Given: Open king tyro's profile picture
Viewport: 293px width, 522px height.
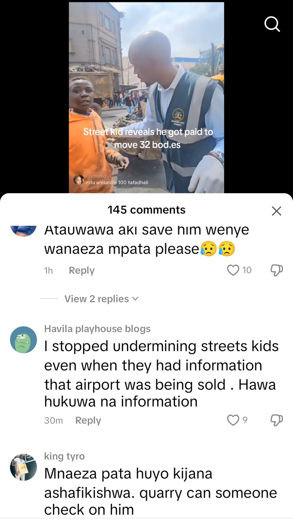Looking at the screenshot, I should pyautogui.click(x=23, y=467).
